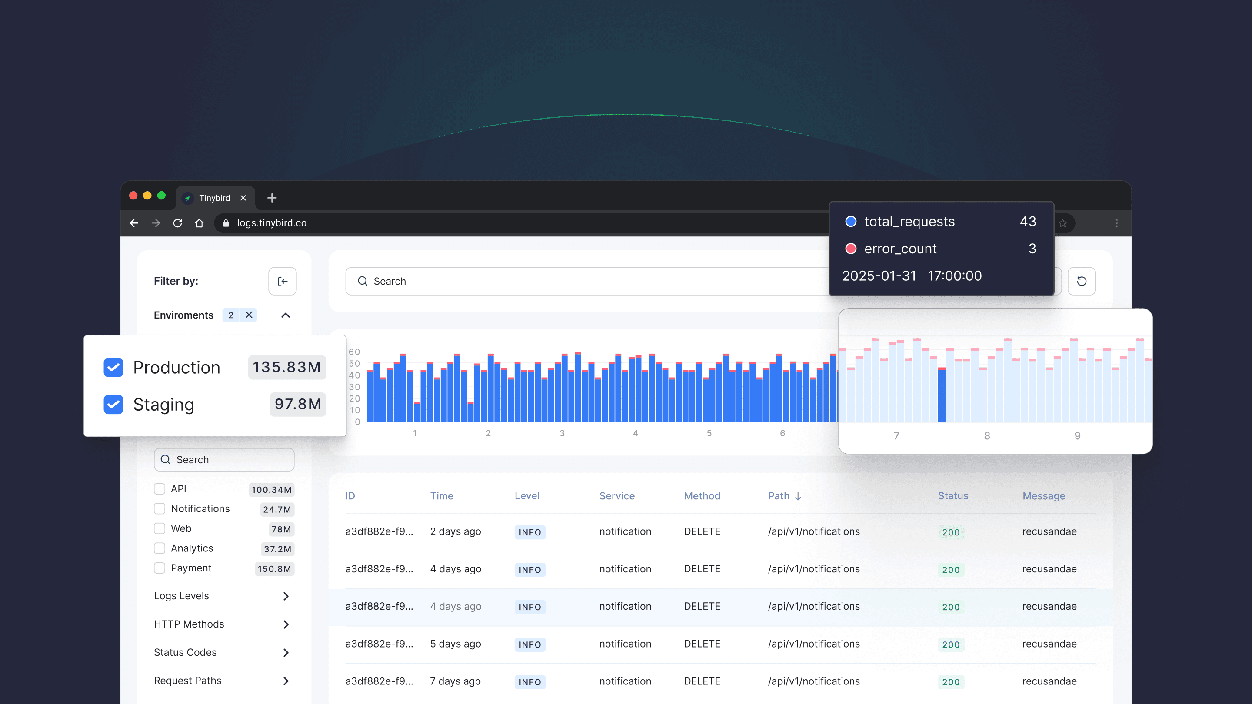This screenshot has width=1252, height=704.
Task: Expand the HTTP Methods section
Action: coord(286,624)
